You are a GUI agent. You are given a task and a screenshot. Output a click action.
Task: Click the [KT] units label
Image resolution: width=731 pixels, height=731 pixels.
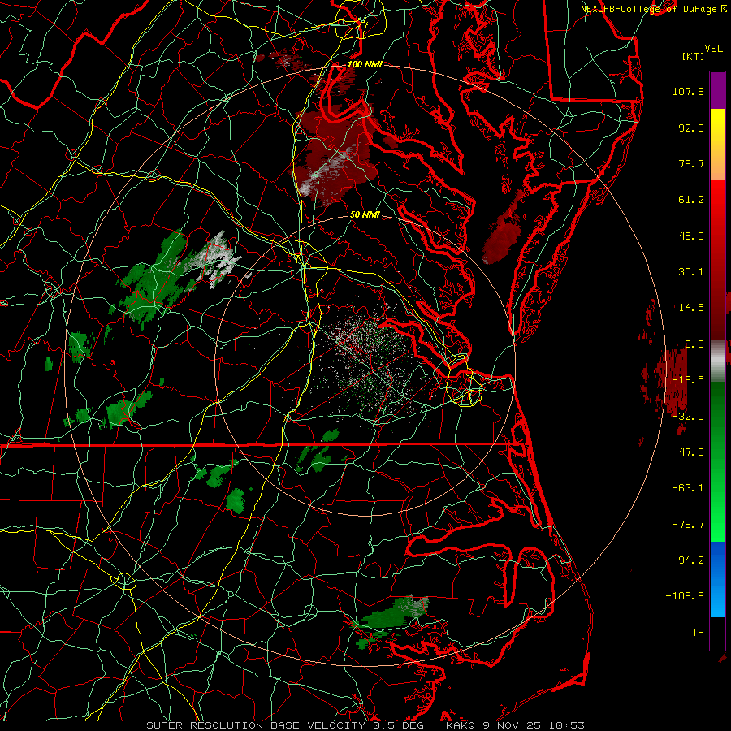pos(693,56)
